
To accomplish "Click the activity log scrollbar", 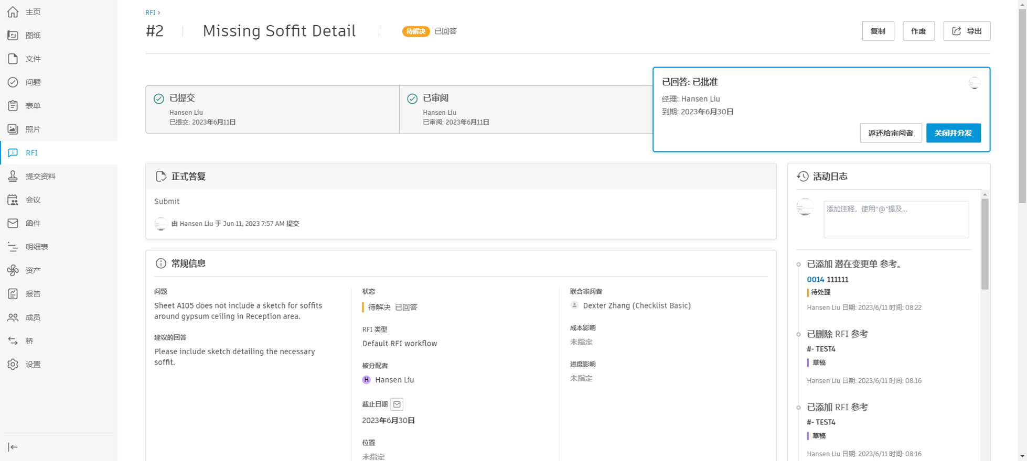I will [x=985, y=244].
